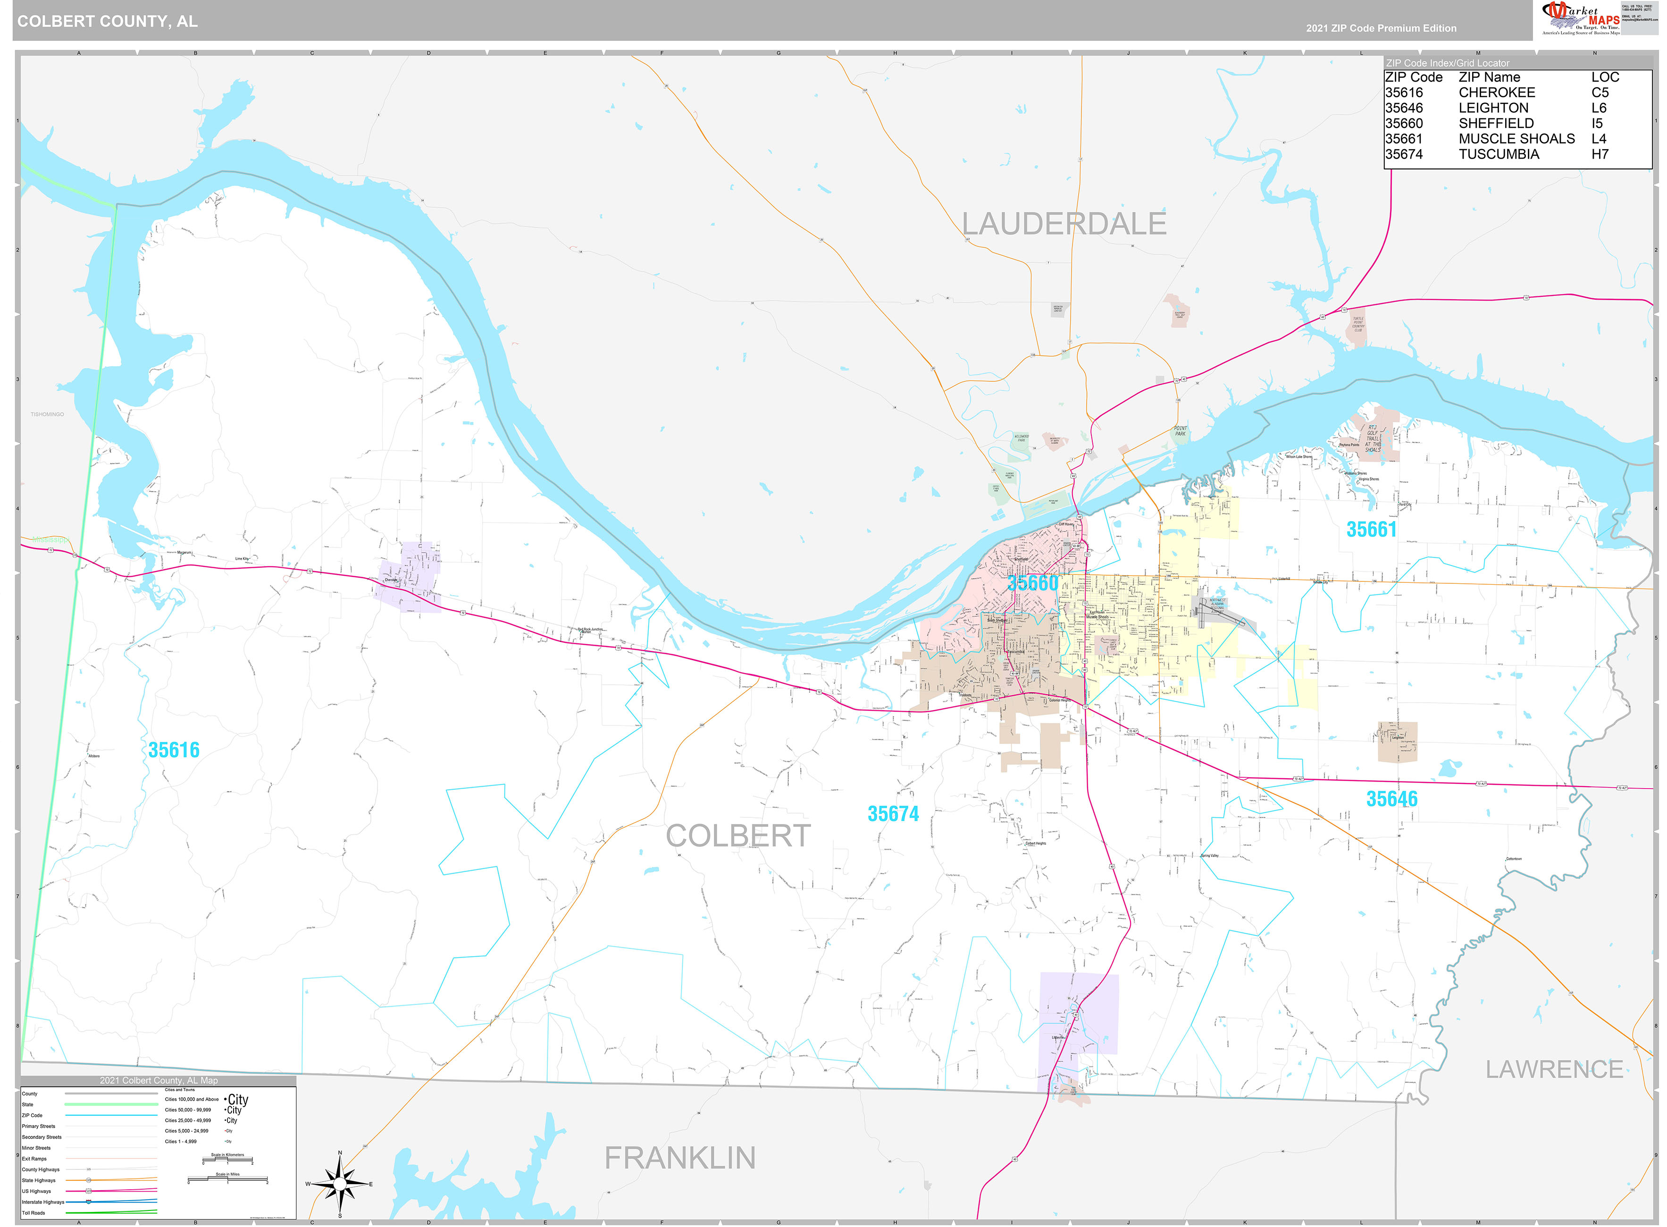
Task: Click the 'COLBERT COUNTY, AL' header title
Action: point(108,22)
